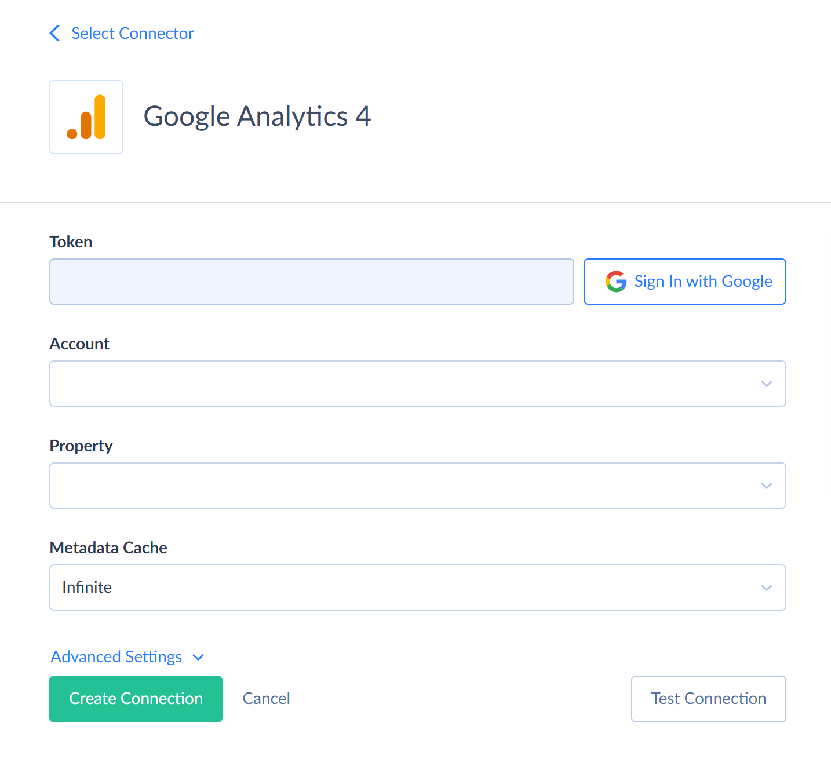Click the Test Connection button

pos(709,699)
